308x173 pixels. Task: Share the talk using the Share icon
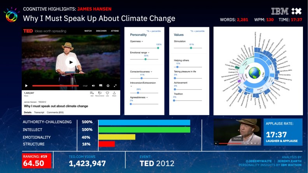114,94
